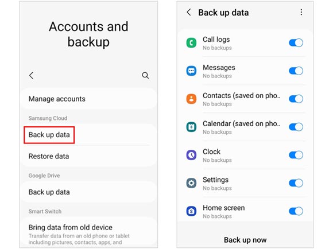Tap the Home screen icon
Image resolution: width=333 pixels, height=249 pixels.
pos(191,211)
